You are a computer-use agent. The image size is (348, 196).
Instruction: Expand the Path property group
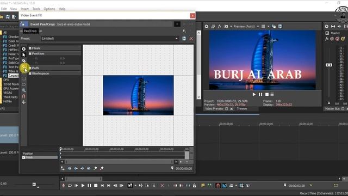(x=30, y=68)
